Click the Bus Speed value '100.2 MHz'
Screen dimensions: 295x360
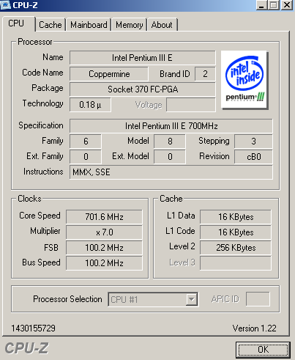coord(104,263)
